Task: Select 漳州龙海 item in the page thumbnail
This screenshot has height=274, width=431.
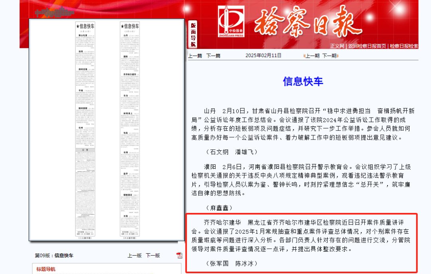Action: coord(85,78)
